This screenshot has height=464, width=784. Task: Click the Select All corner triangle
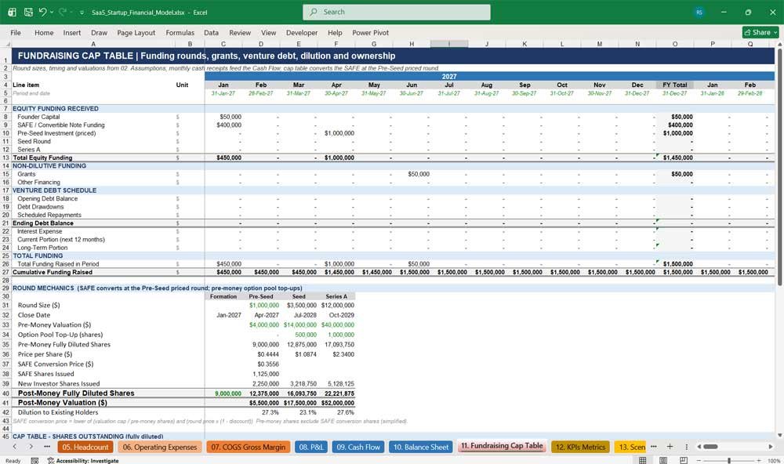(5, 44)
